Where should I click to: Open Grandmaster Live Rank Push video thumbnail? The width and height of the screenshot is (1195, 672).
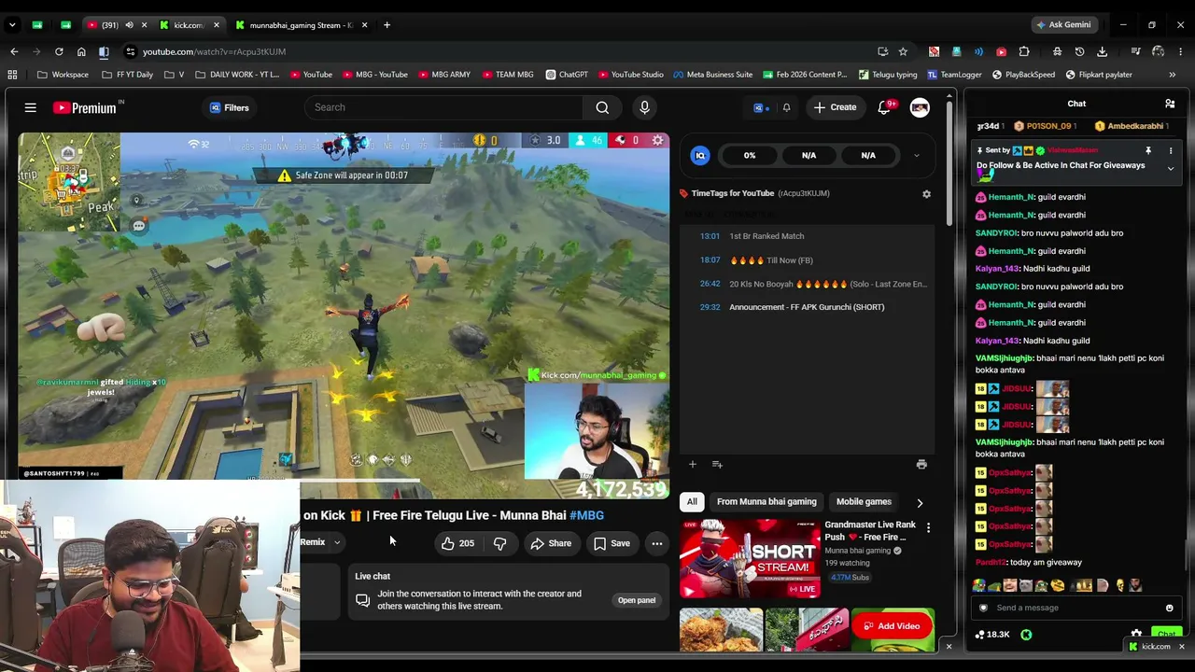click(750, 559)
